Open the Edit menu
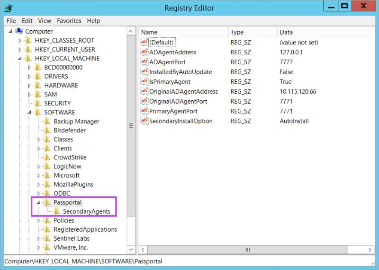The image size is (379, 270). (27, 21)
